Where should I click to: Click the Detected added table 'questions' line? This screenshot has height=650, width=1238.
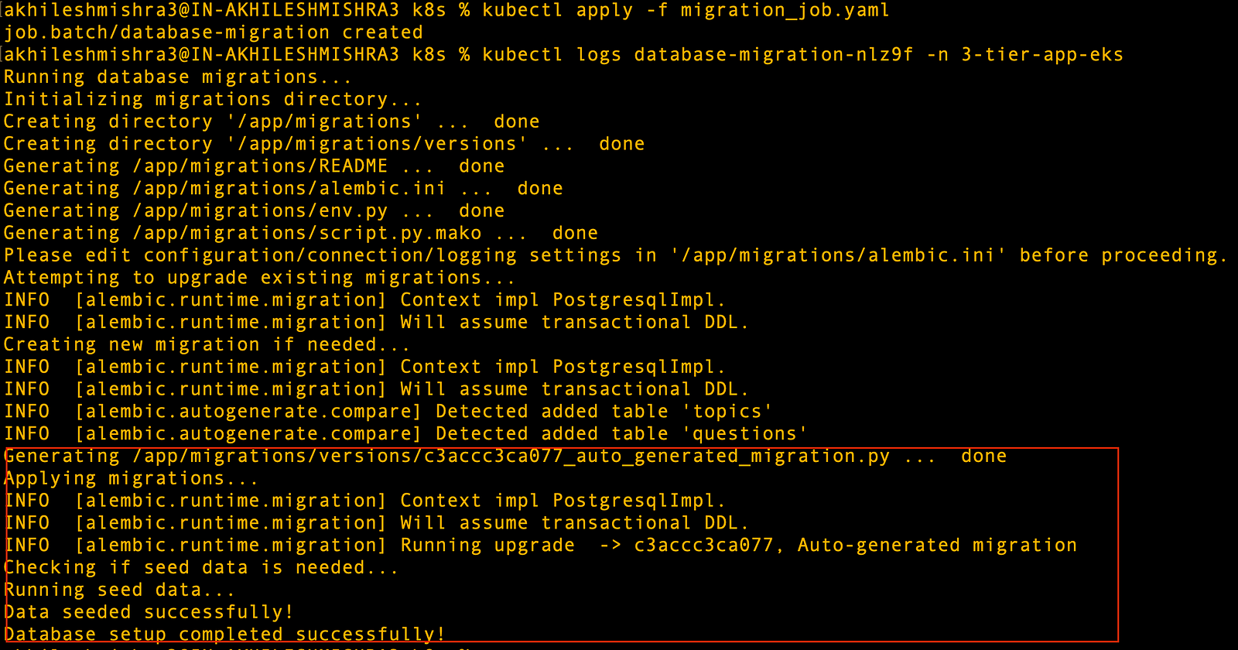tap(405, 434)
